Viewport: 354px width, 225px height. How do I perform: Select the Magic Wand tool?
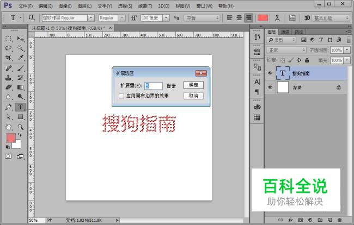click(x=20, y=48)
